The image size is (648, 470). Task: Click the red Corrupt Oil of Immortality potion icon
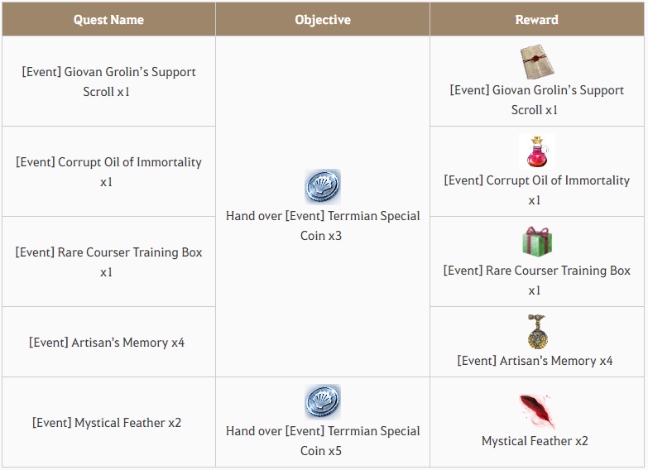[537, 151]
